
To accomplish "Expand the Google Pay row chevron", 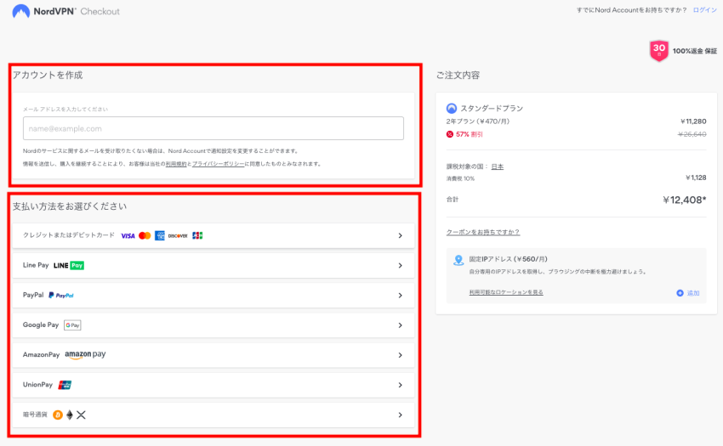I will (x=401, y=325).
